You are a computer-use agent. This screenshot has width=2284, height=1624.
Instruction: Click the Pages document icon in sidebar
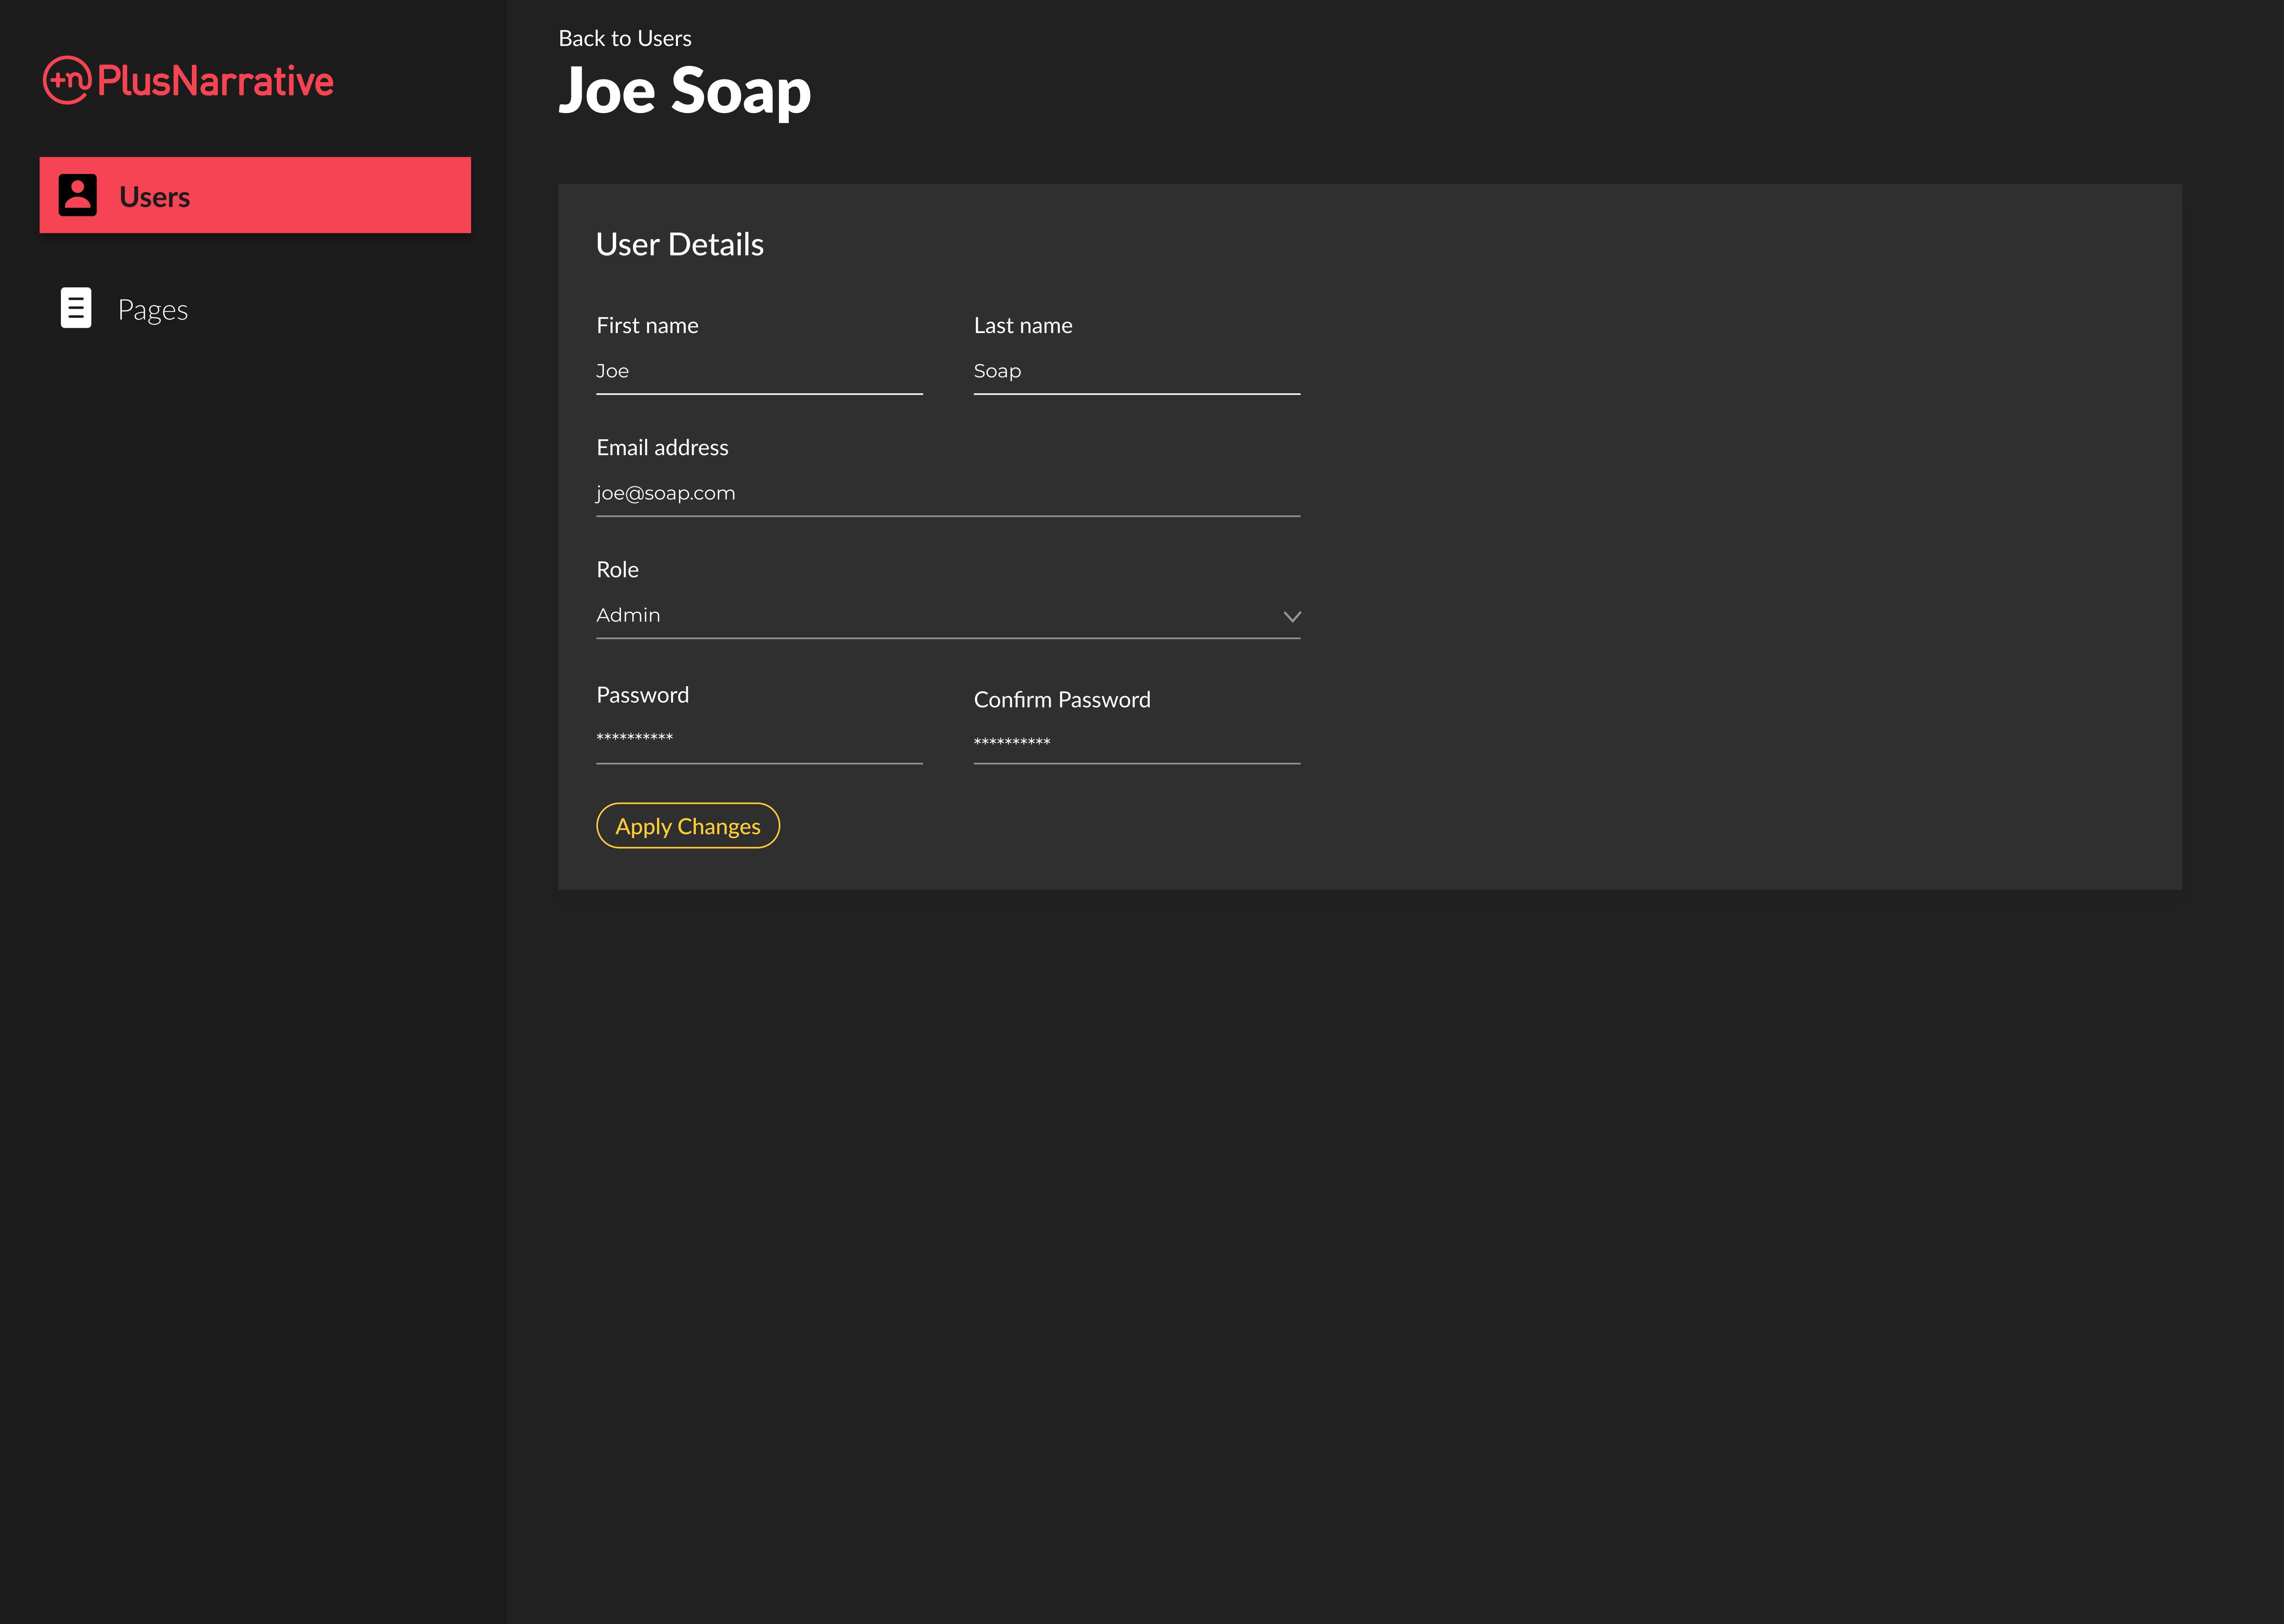tap(76, 308)
